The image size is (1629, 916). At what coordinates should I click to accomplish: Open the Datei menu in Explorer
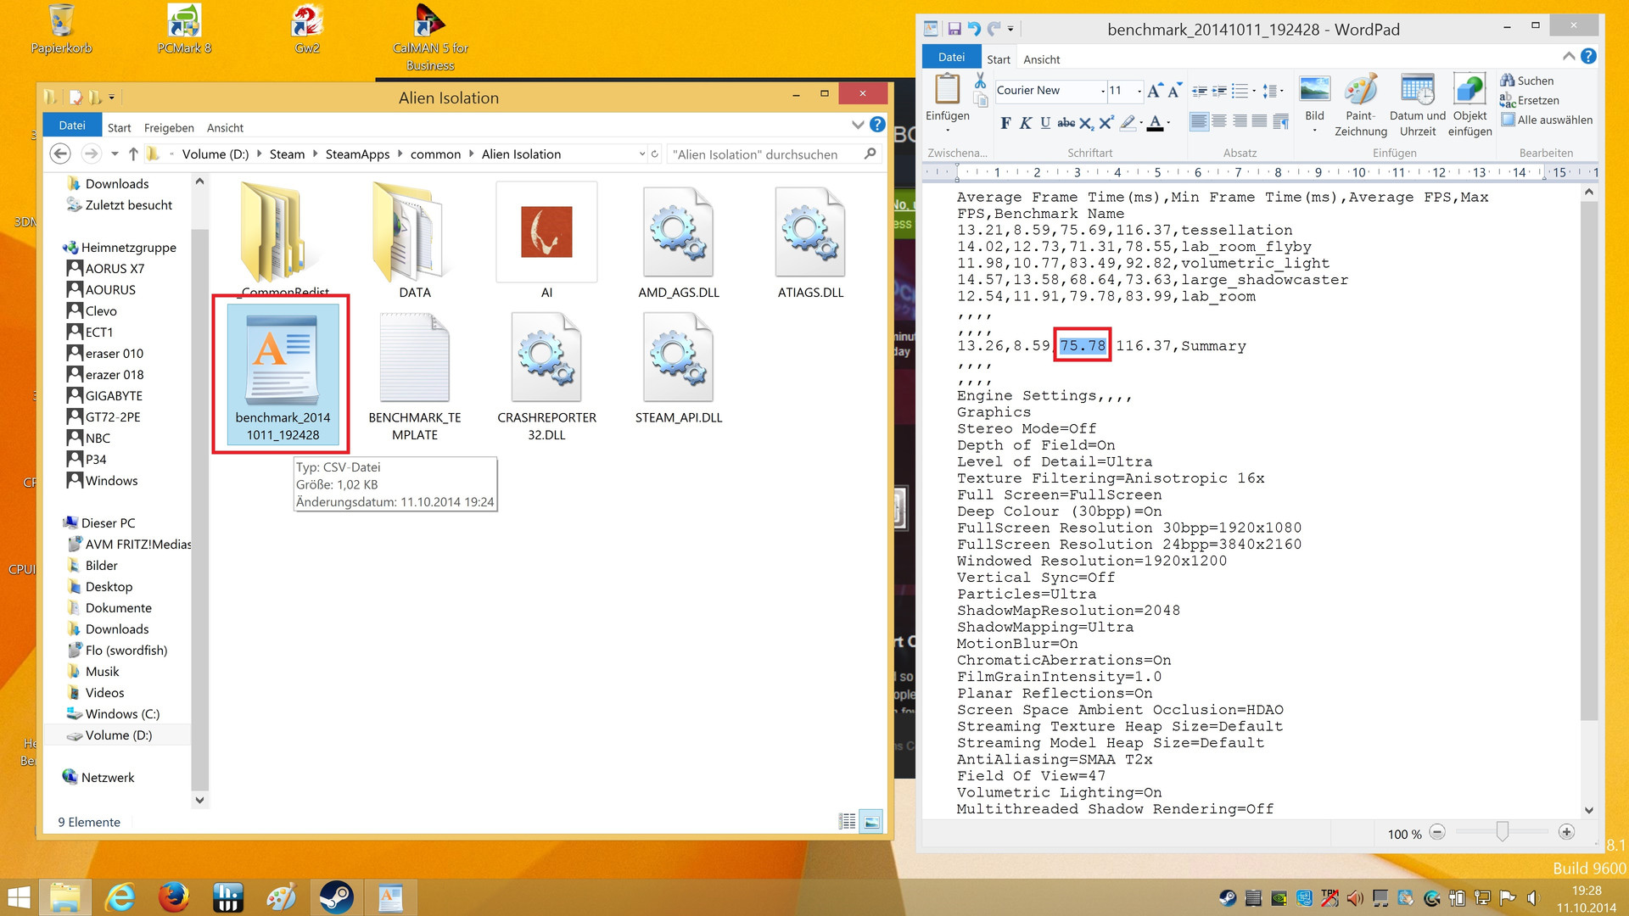(x=72, y=125)
